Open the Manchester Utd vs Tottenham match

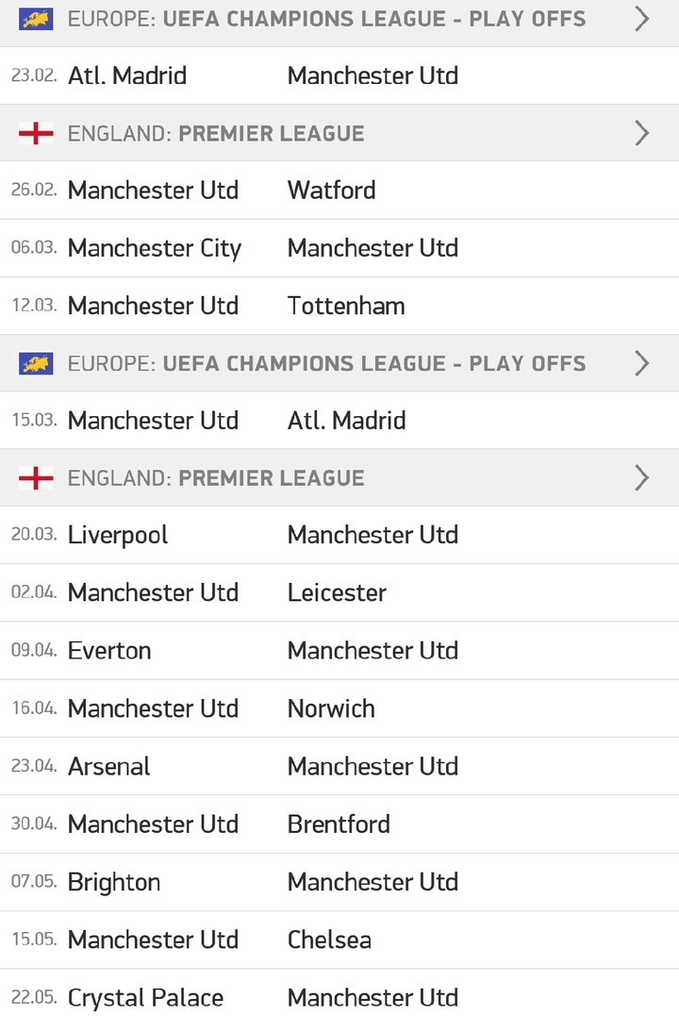pos(339,306)
